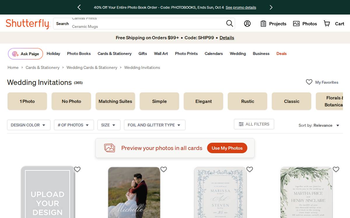Open the Photo Books menu
Image resolution: width=350 pixels, height=218 pixels.
(79, 53)
